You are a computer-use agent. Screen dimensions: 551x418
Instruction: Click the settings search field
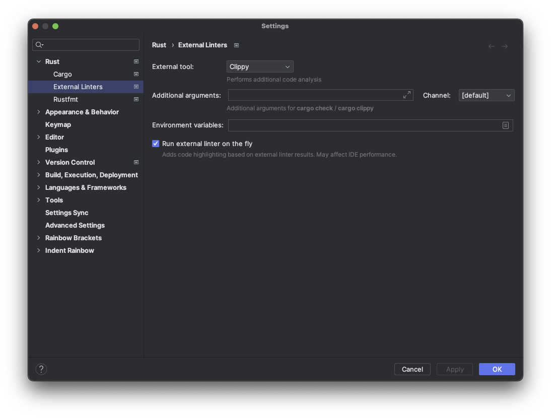(91, 45)
